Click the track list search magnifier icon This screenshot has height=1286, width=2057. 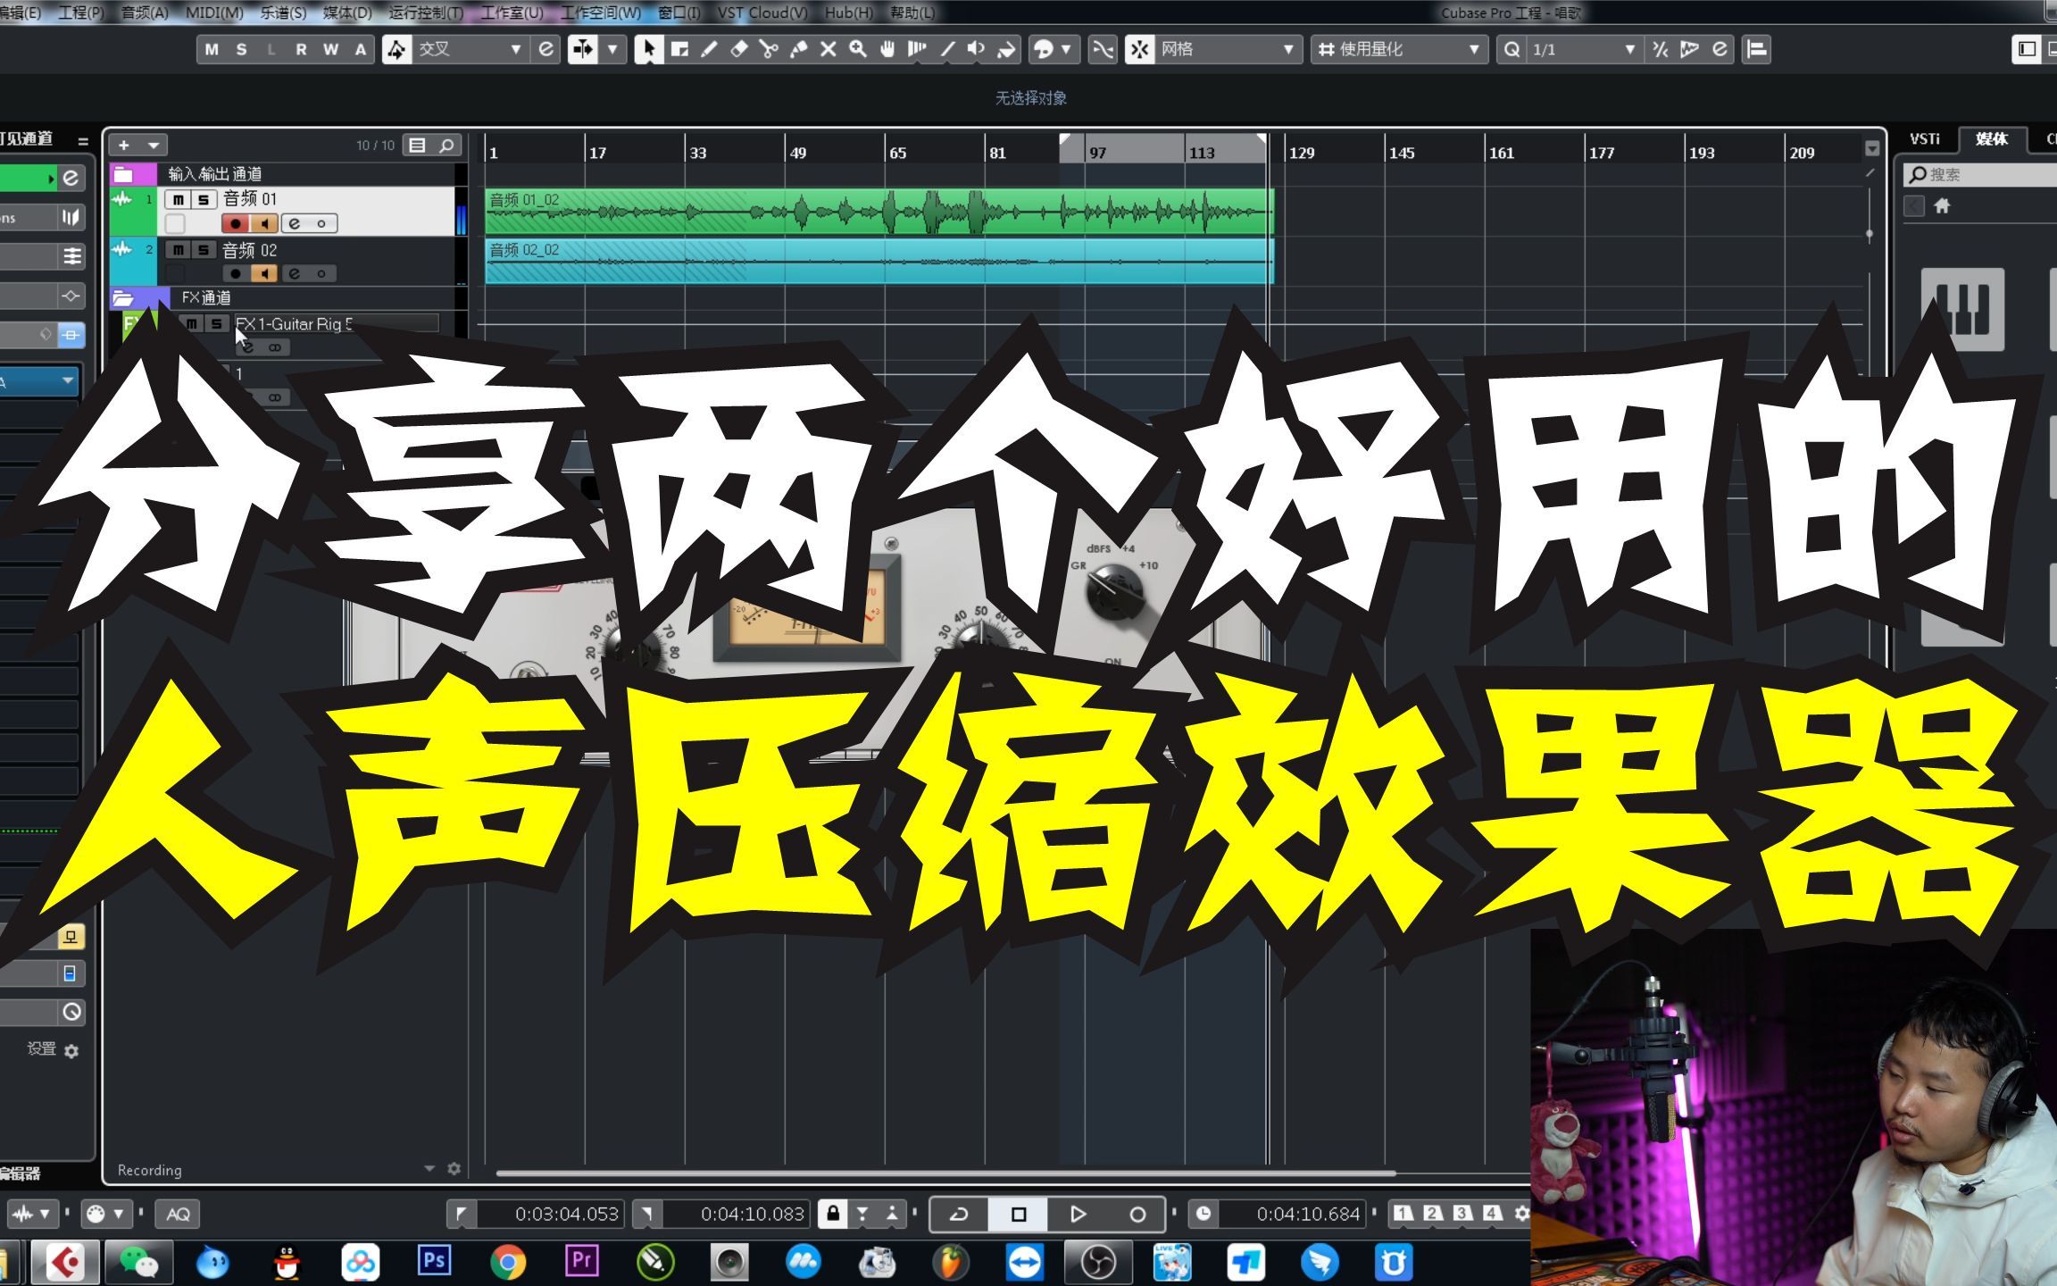[x=447, y=146]
